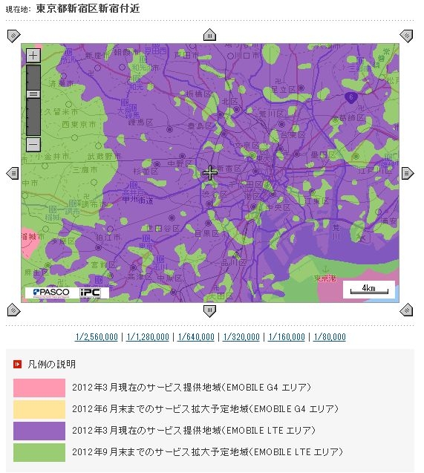
Task: Click the zoom slider track below handle
Action: tap(33, 117)
